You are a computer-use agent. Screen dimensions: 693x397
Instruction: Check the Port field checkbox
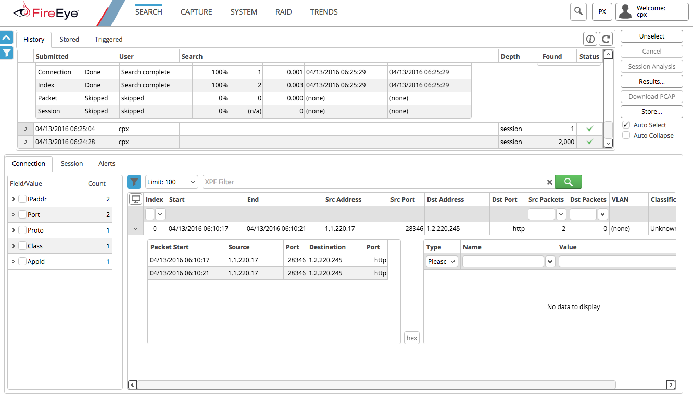point(22,214)
